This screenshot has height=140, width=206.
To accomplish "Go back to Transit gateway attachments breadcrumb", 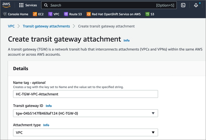I will point(46,26).
